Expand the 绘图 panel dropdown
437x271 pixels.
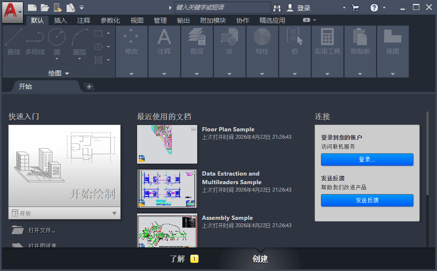(58, 73)
